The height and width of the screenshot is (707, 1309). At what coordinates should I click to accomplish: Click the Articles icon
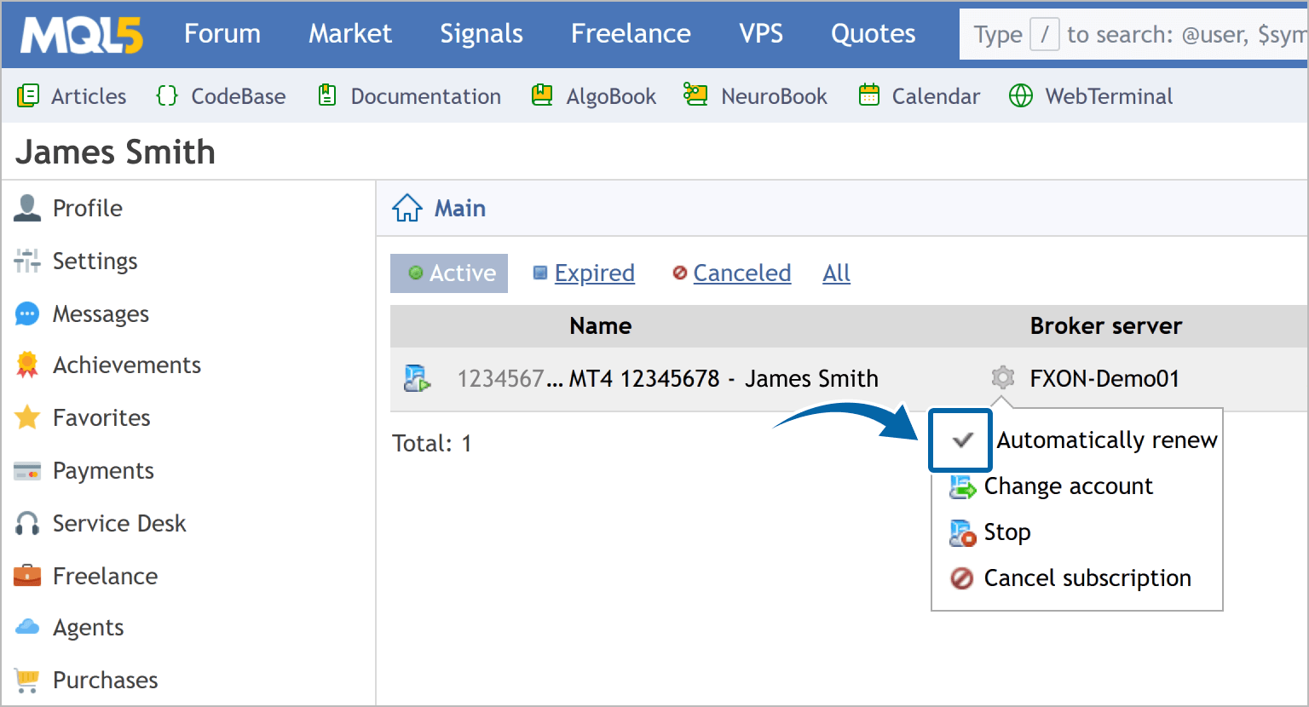(27, 95)
